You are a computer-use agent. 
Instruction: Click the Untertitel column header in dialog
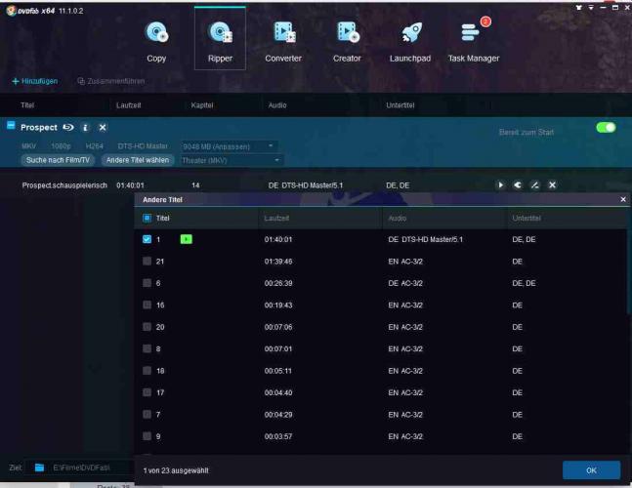pos(527,219)
